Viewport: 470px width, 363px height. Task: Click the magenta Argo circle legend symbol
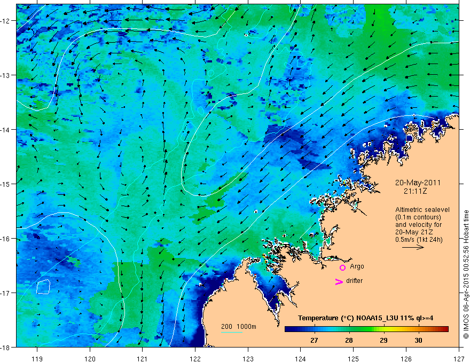coord(342,267)
